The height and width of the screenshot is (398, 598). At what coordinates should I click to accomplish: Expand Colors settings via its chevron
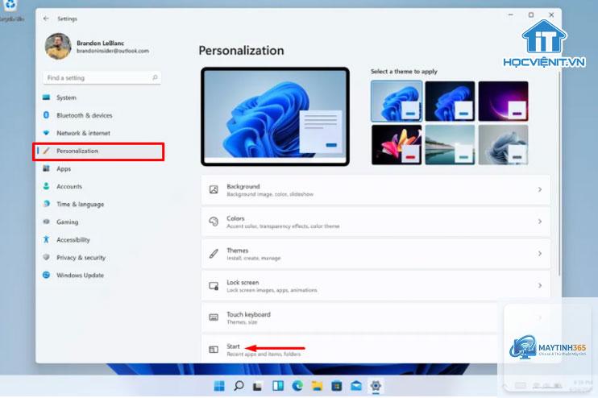540,222
